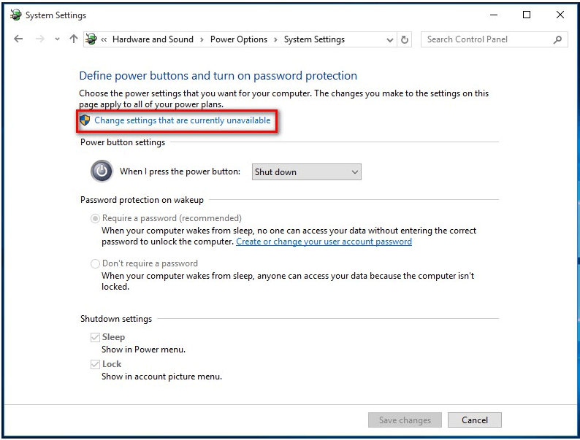Screen dimensions: 580x440
Task: Maximize the System Settings window
Action: click(527, 15)
